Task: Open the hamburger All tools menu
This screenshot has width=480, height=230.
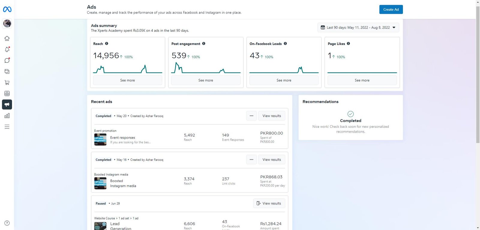Action: [x=7, y=127]
